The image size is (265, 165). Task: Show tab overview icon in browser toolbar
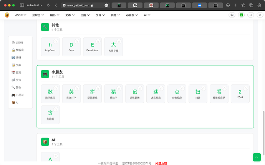click(251, 5)
